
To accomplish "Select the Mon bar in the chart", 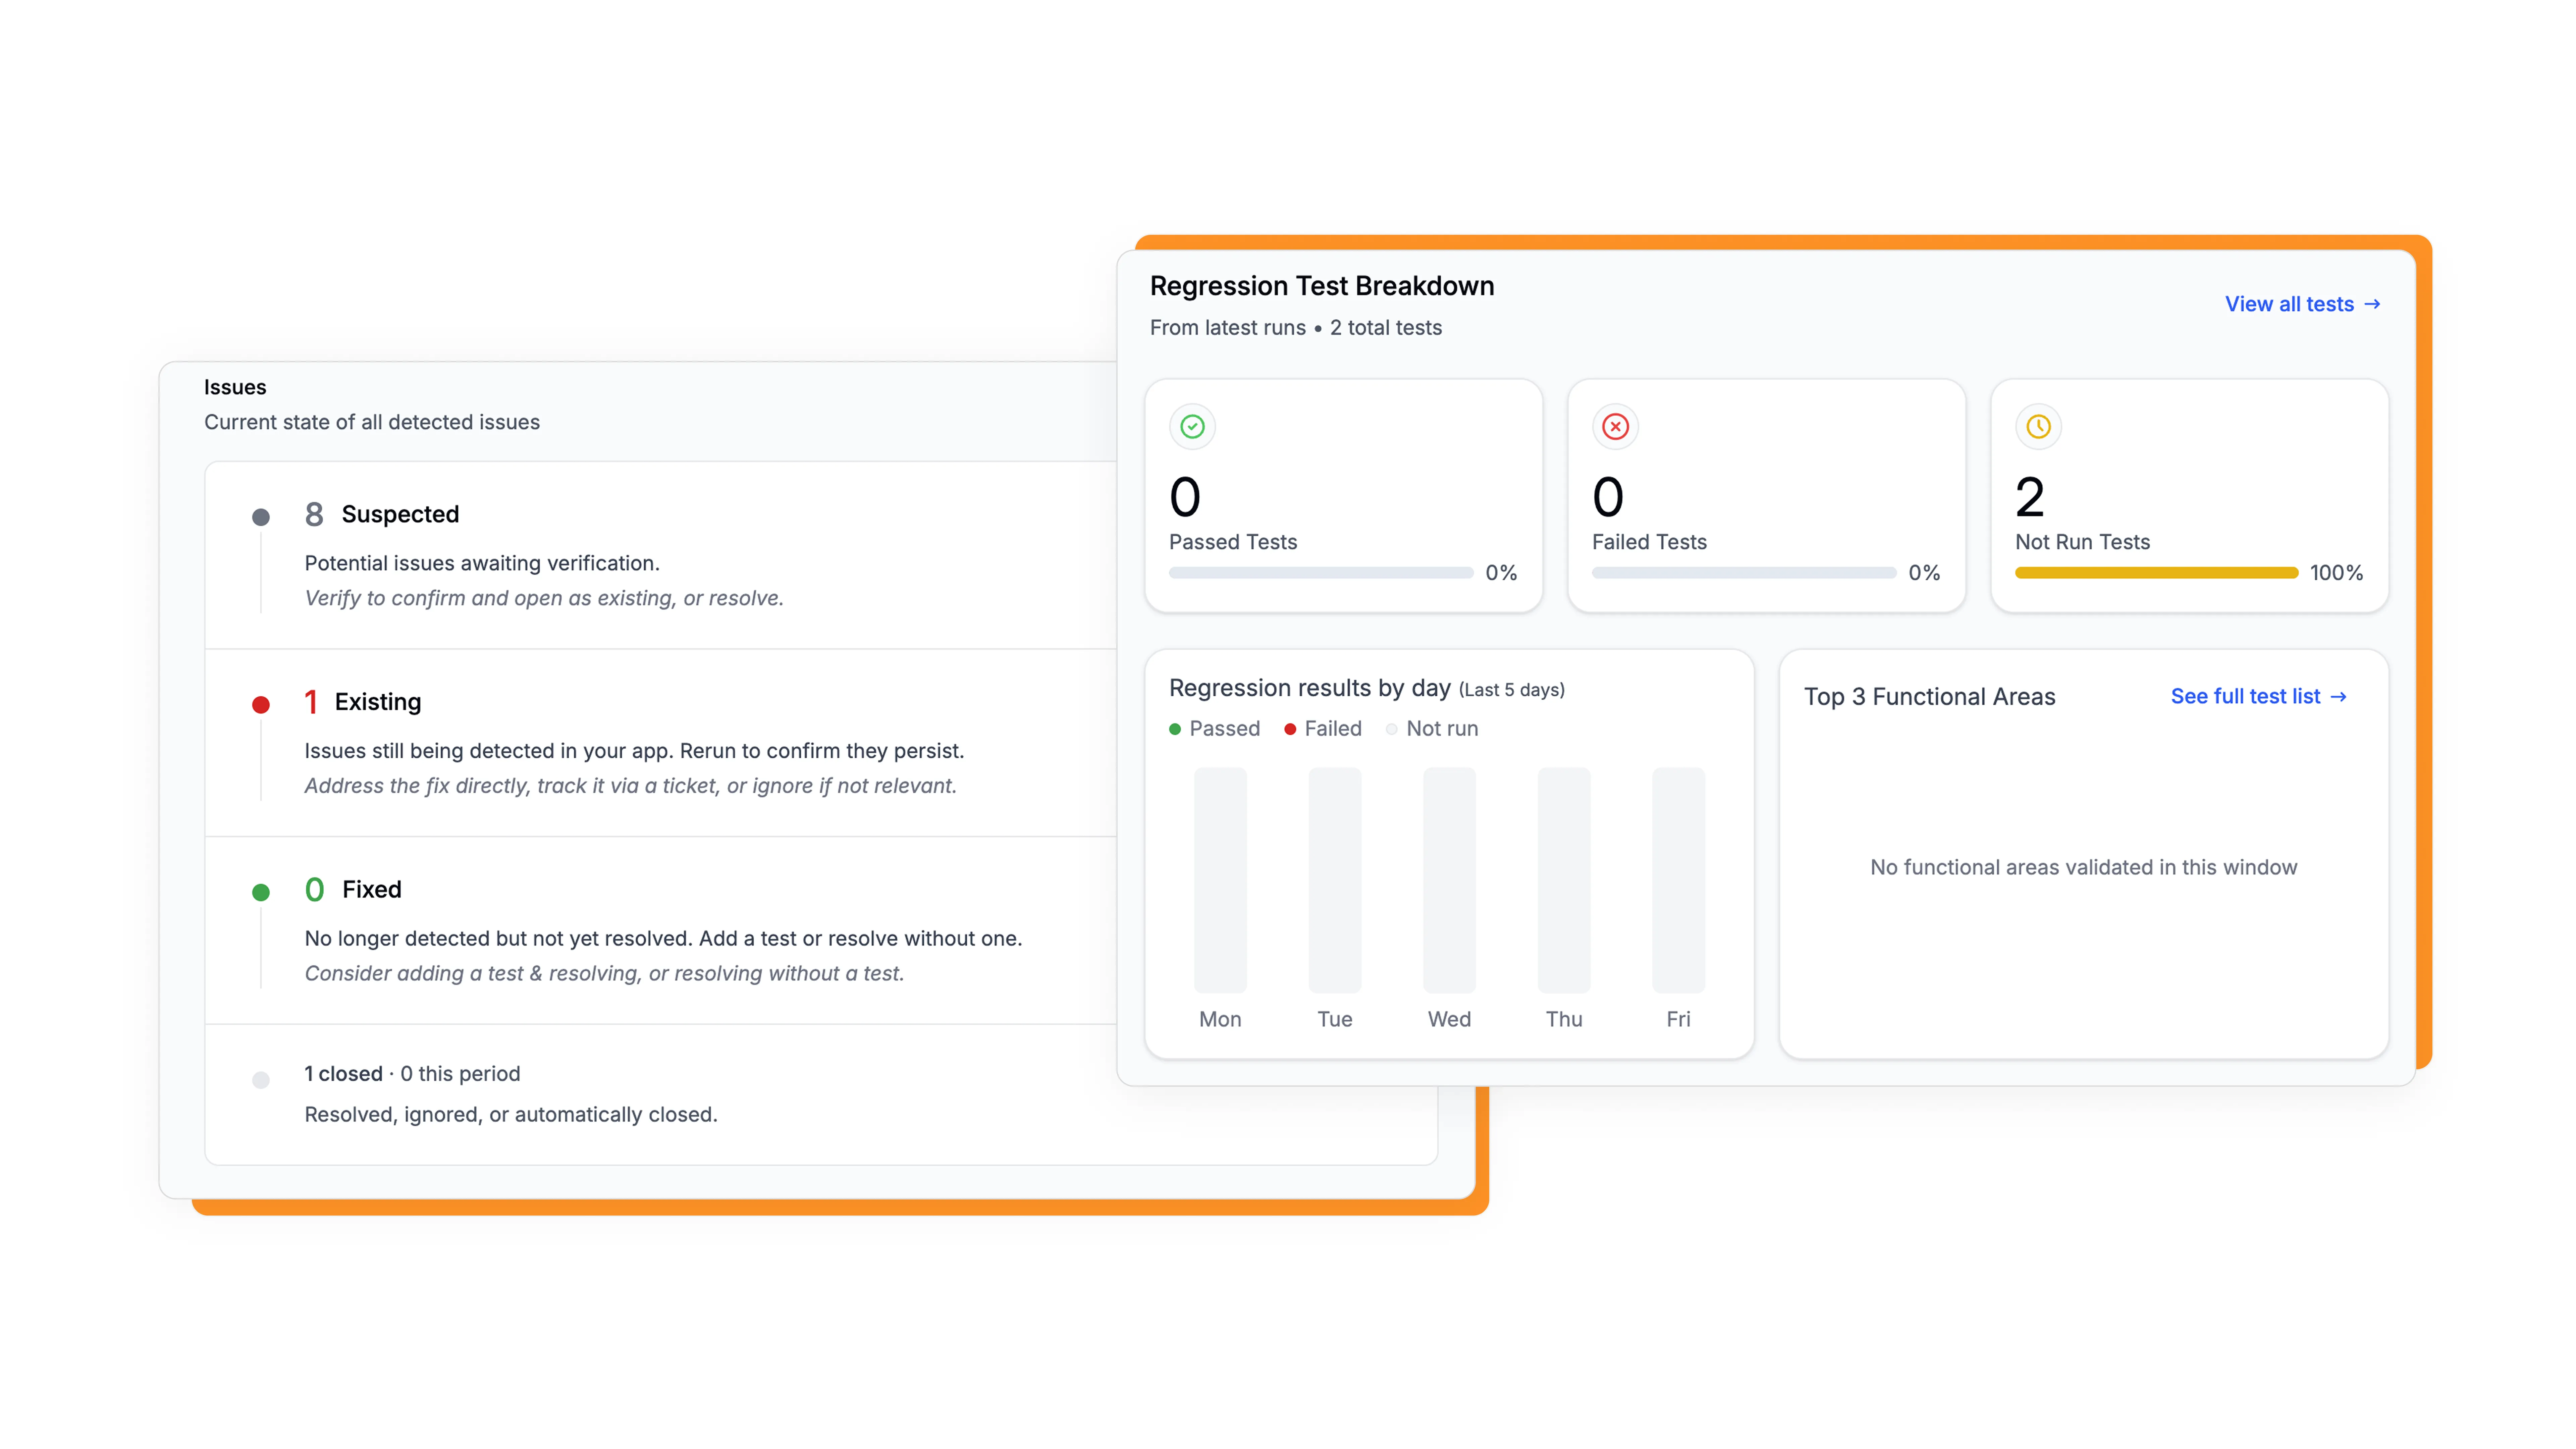I will pos(1220,880).
